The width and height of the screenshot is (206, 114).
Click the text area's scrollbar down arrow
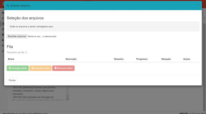(x=67, y=96)
